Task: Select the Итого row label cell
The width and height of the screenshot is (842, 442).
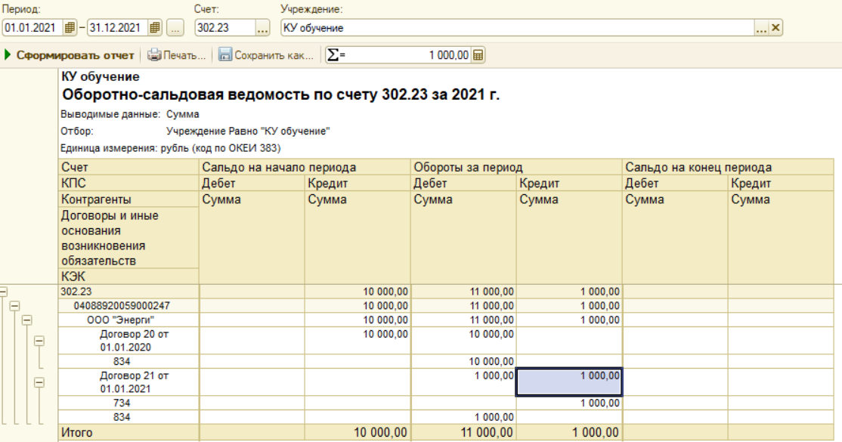Action: [x=128, y=433]
